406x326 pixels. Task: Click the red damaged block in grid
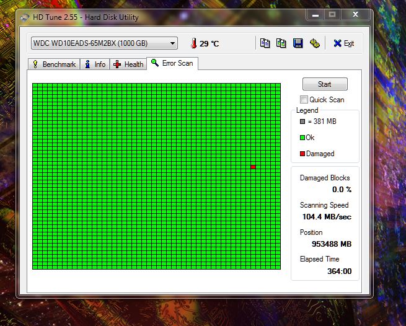tap(254, 167)
